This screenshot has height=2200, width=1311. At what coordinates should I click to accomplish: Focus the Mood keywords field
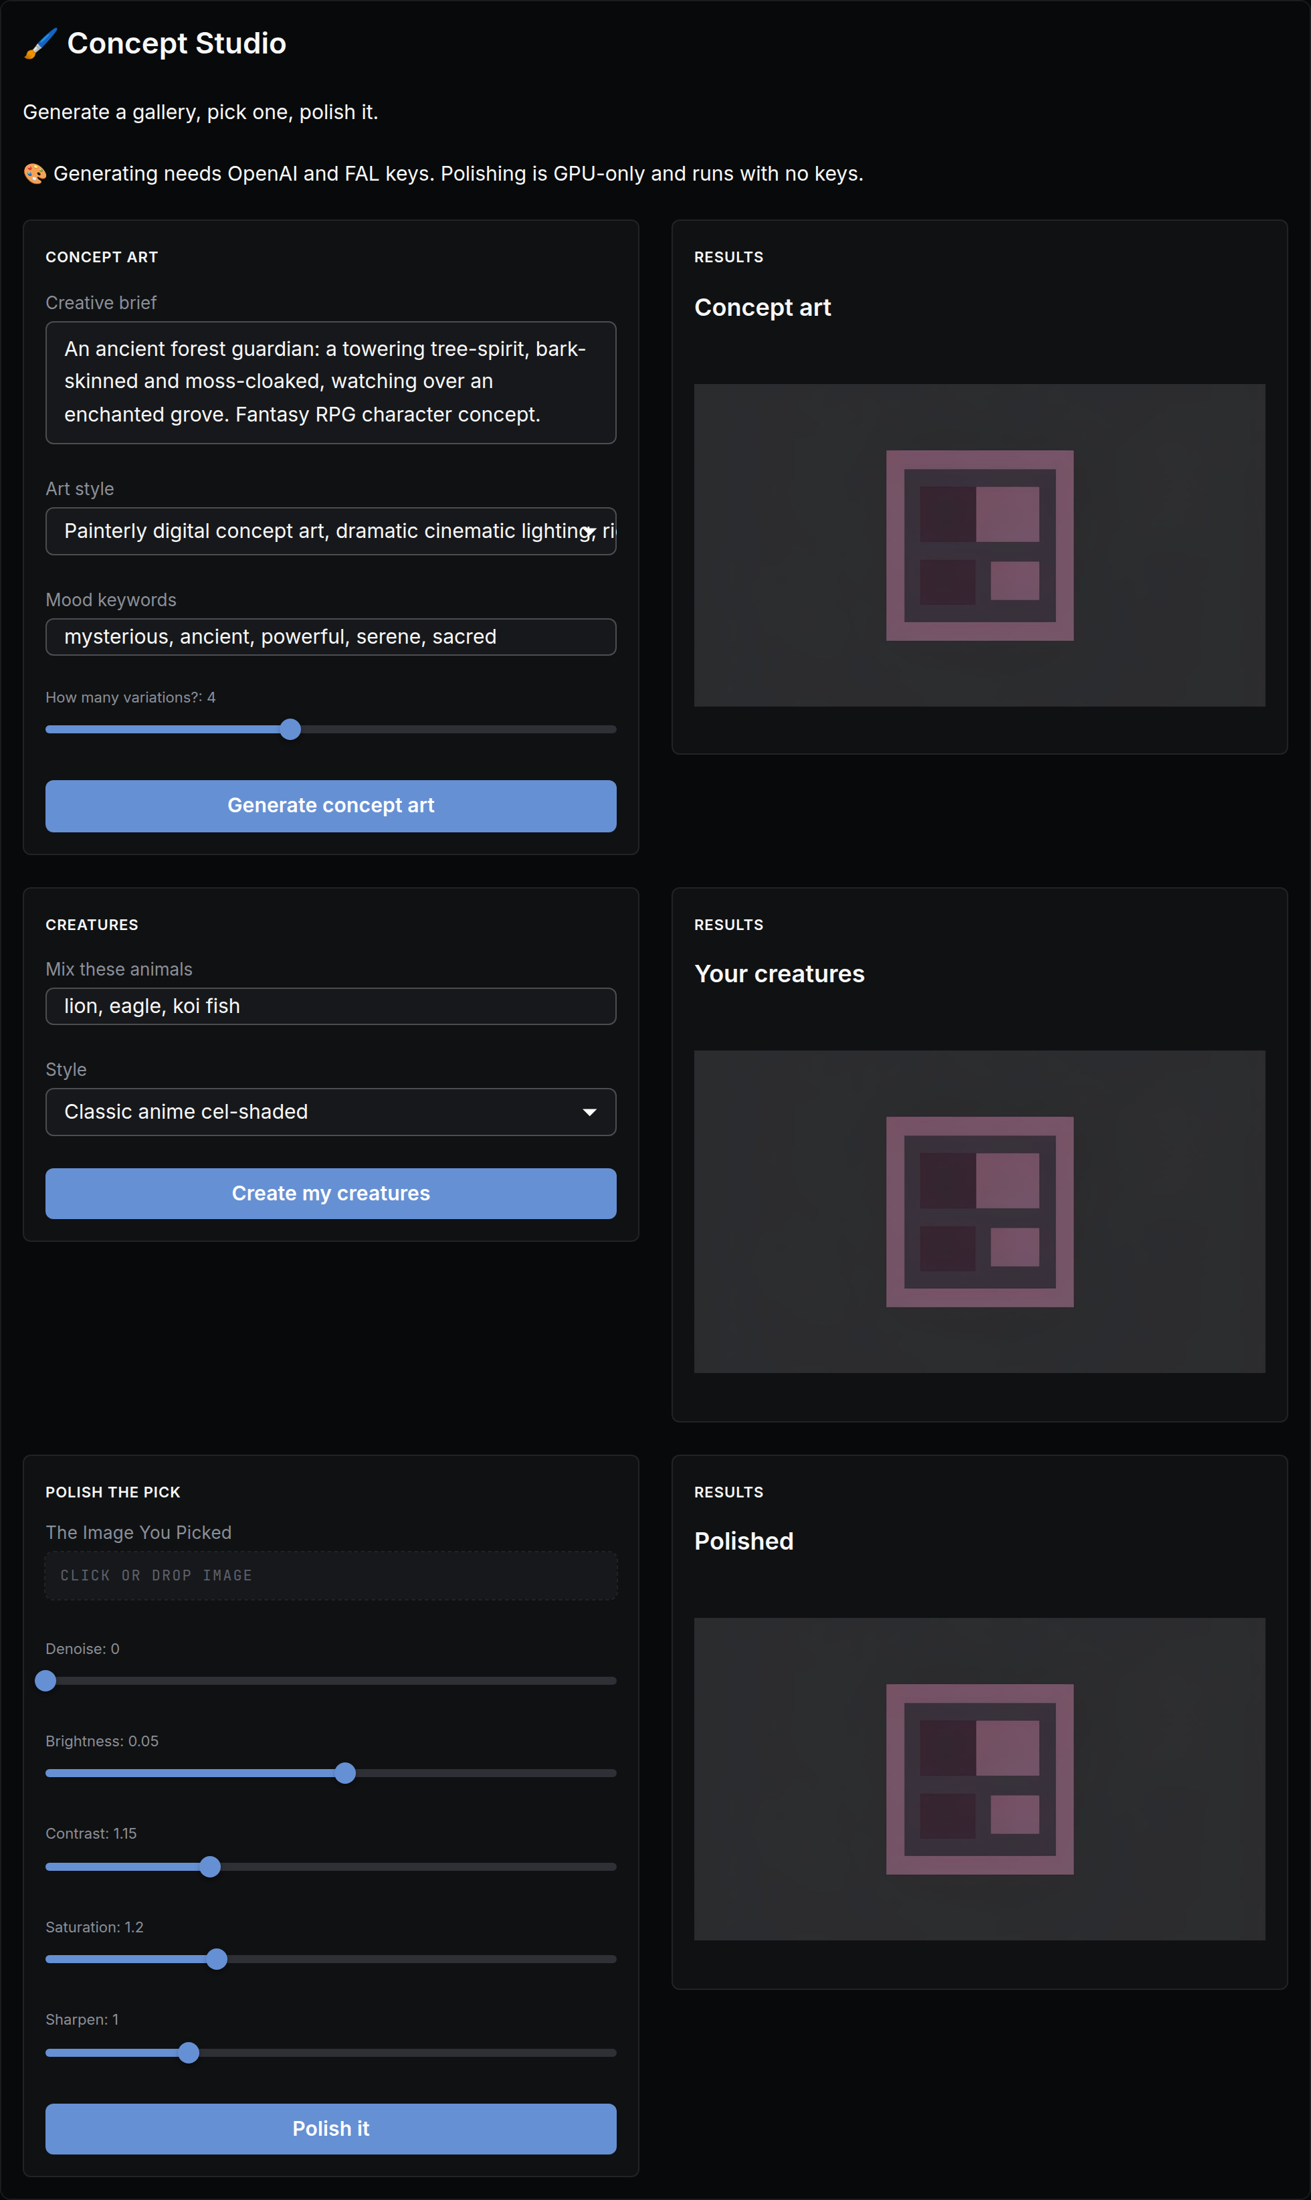pyautogui.click(x=330, y=637)
